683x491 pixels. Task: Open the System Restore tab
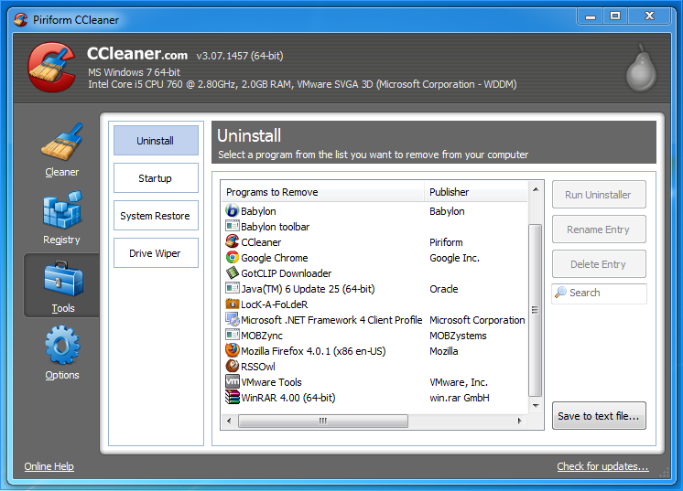[x=156, y=215]
